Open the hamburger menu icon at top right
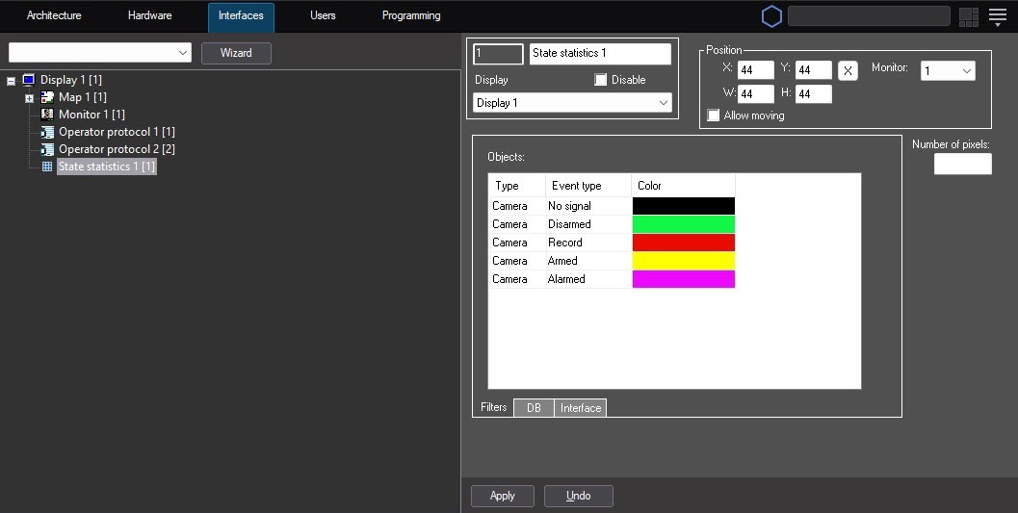This screenshot has height=513, width=1018. (997, 16)
